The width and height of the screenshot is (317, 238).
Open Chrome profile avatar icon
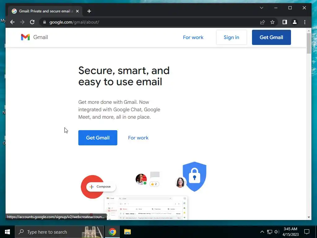[295, 22]
